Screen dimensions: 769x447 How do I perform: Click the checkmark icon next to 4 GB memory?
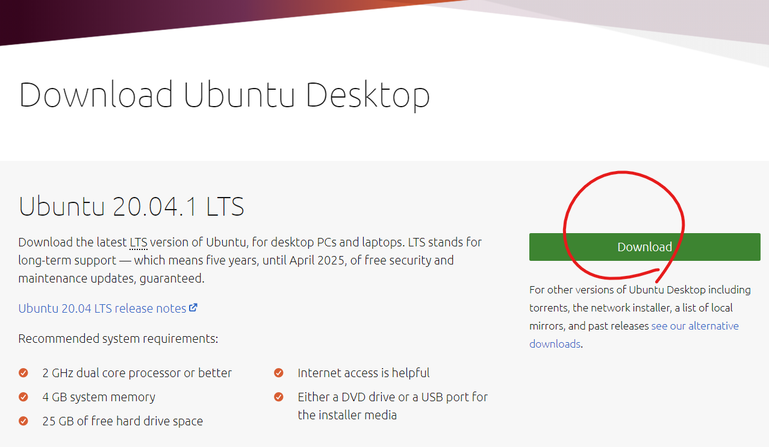click(23, 397)
